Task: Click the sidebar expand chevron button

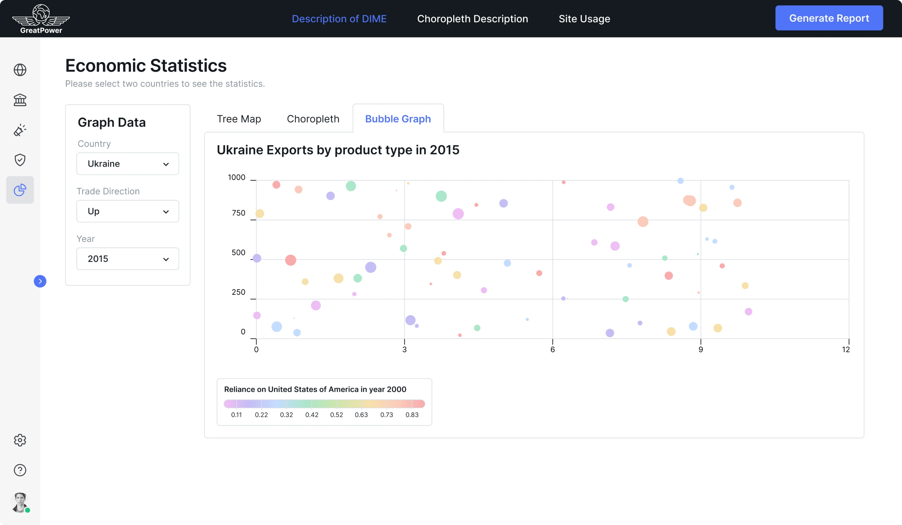Action: [x=40, y=281]
